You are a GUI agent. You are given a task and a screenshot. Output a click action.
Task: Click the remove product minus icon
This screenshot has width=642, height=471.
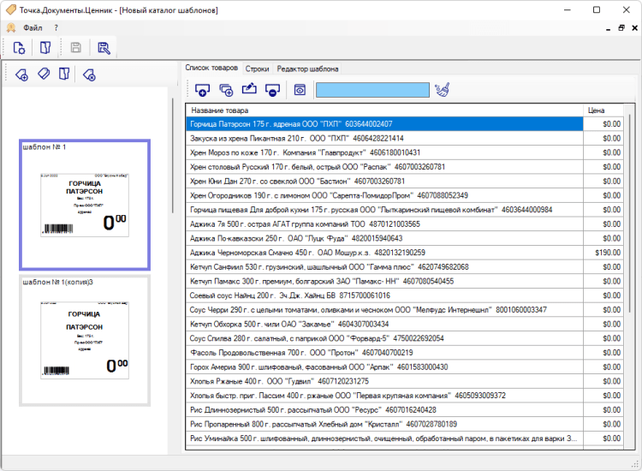point(271,89)
